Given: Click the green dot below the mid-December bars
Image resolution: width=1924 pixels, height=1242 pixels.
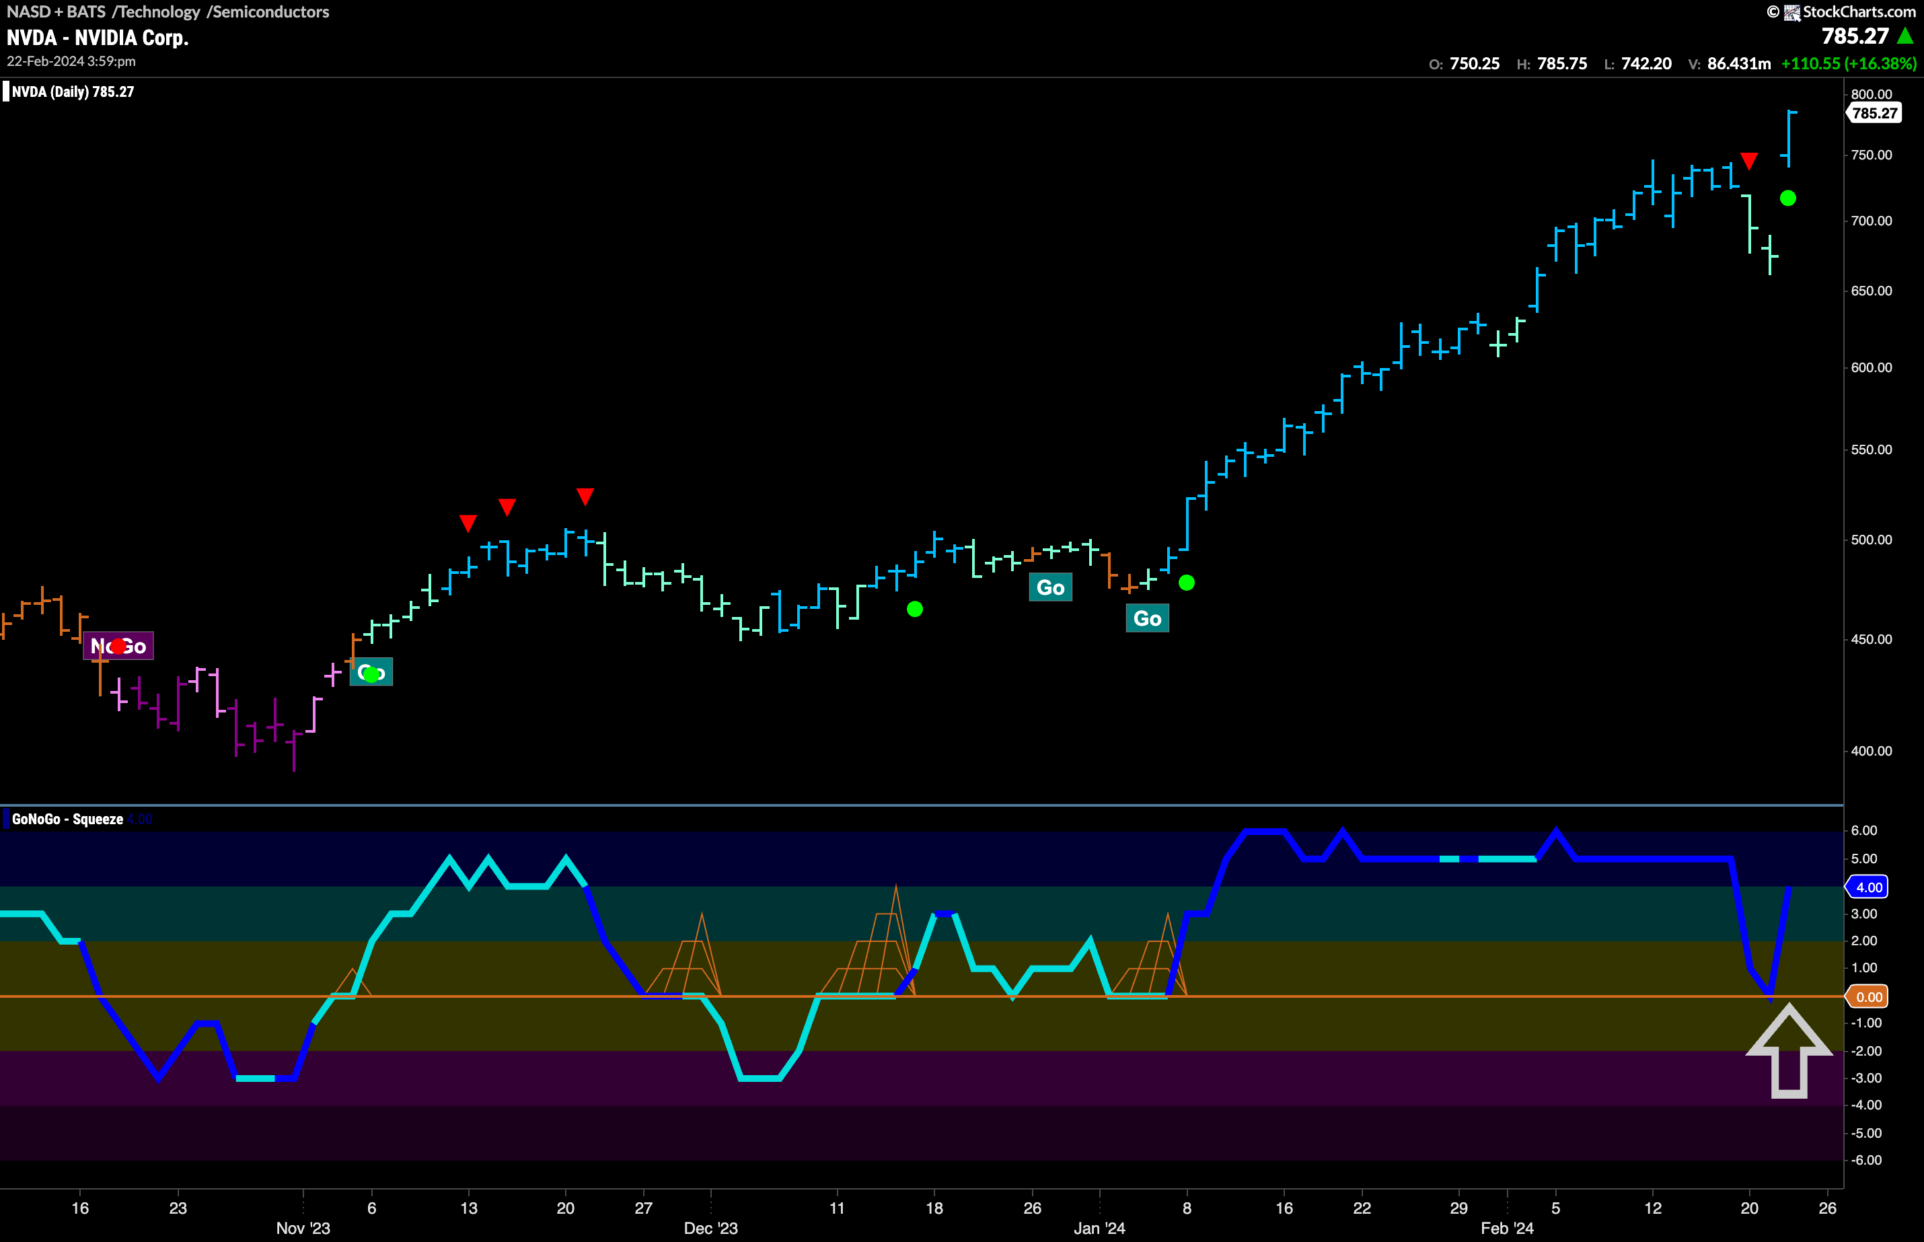Looking at the screenshot, I should [914, 609].
